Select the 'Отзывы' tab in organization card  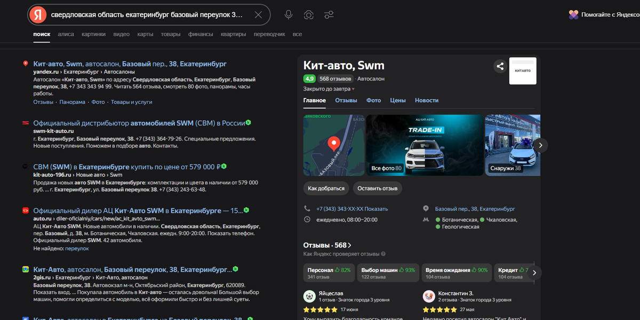[x=346, y=100]
